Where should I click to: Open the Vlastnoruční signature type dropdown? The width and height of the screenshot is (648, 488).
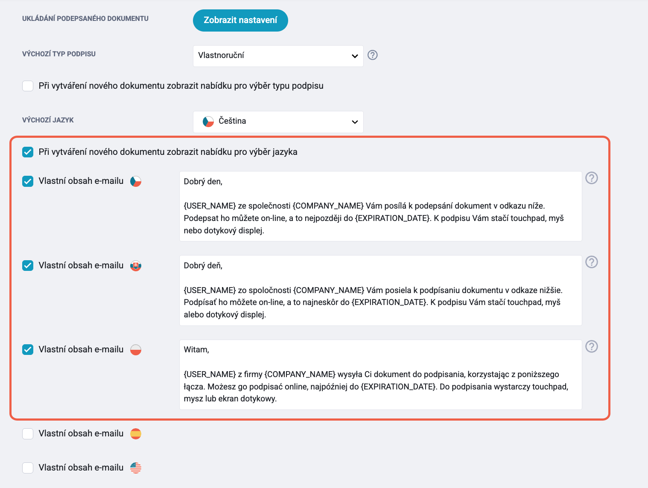pyautogui.click(x=278, y=56)
